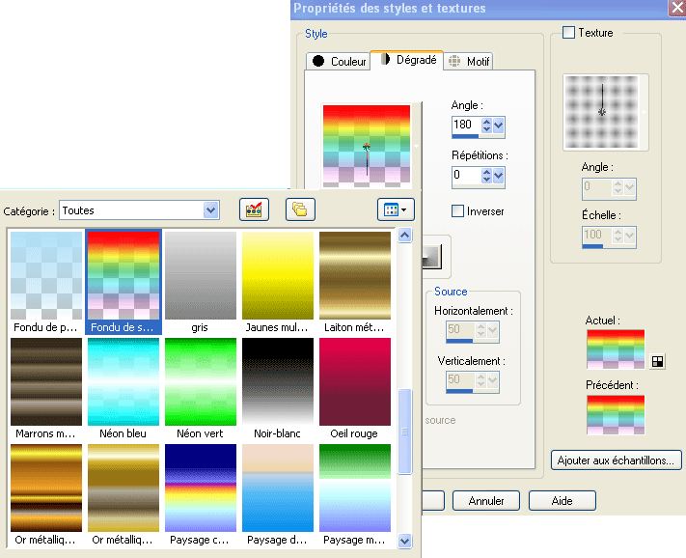This screenshot has height=558, width=686.
Task: Toggle the Texture checkbox
Action: 568,33
